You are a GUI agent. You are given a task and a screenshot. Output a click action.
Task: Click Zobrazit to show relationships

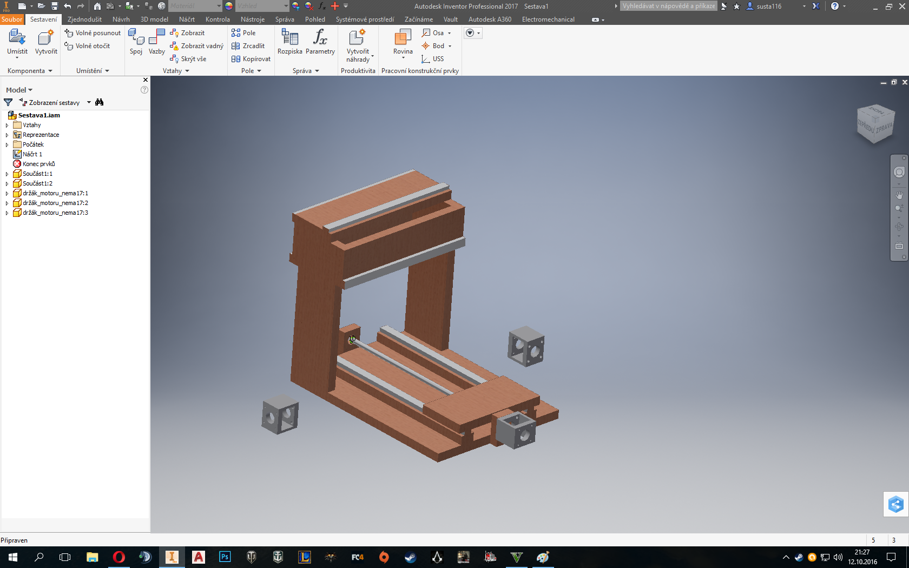187,33
